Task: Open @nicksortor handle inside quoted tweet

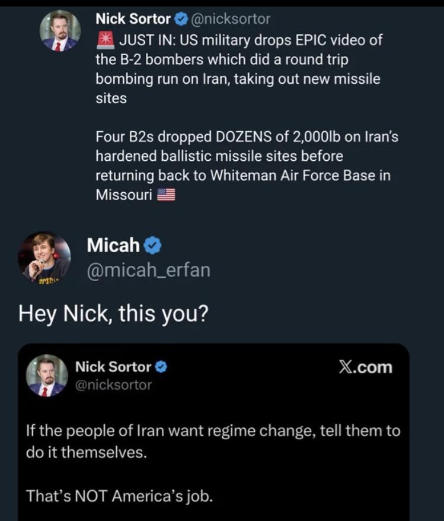Action: click(113, 385)
